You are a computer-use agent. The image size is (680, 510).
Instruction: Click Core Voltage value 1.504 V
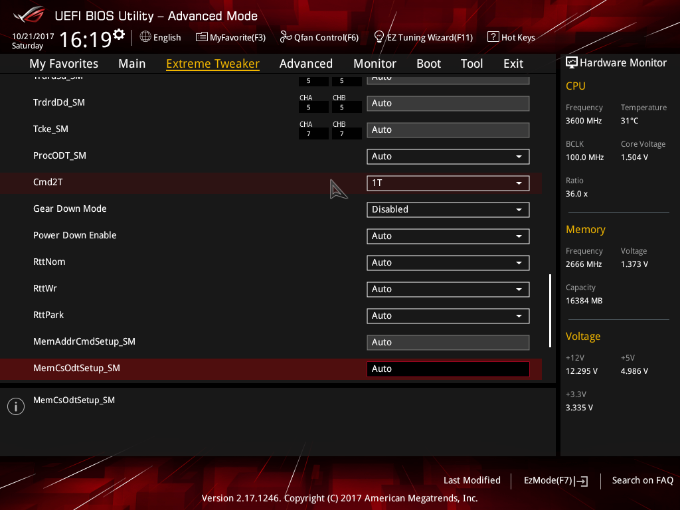point(634,157)
